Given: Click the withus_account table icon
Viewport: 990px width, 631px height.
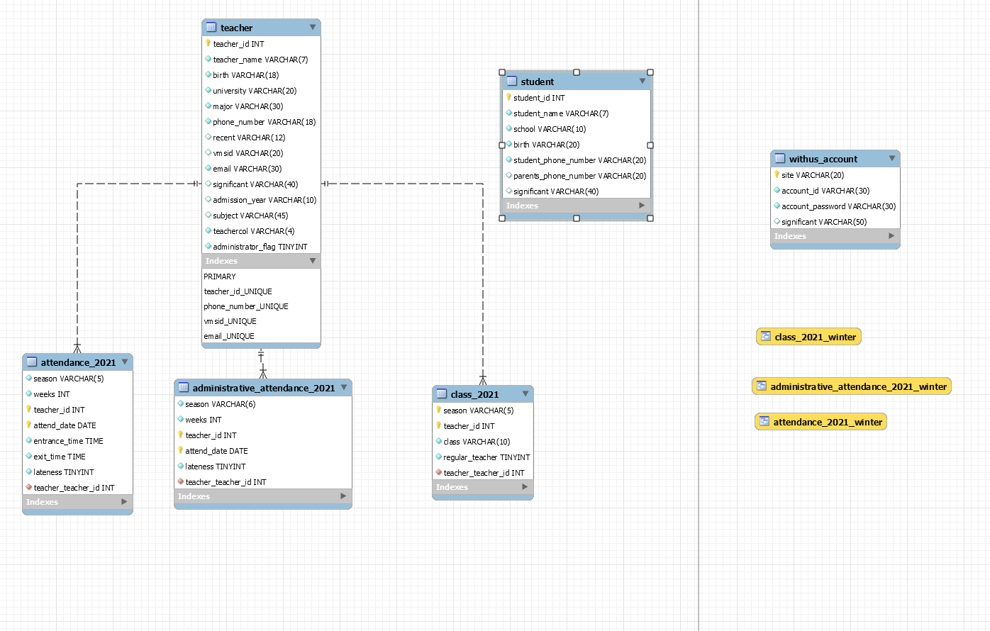Looking at the screenshot, I should [780, 159].
